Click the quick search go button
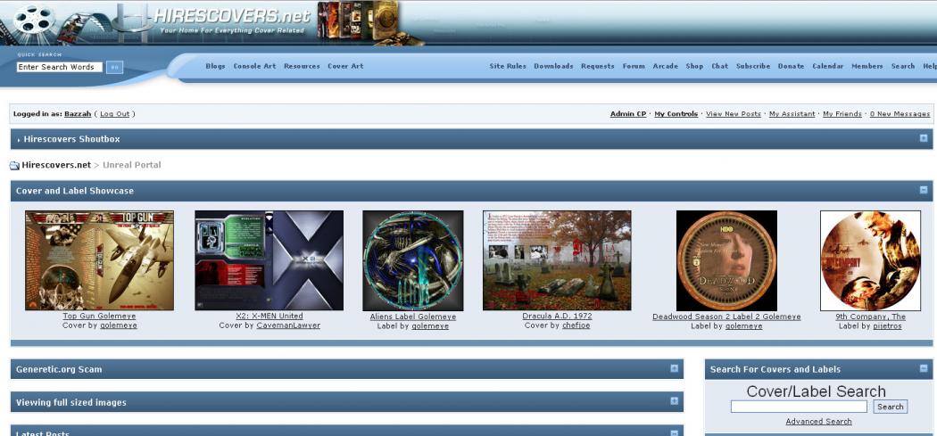Viewport: 937px width, 436px height. (114, 67)
